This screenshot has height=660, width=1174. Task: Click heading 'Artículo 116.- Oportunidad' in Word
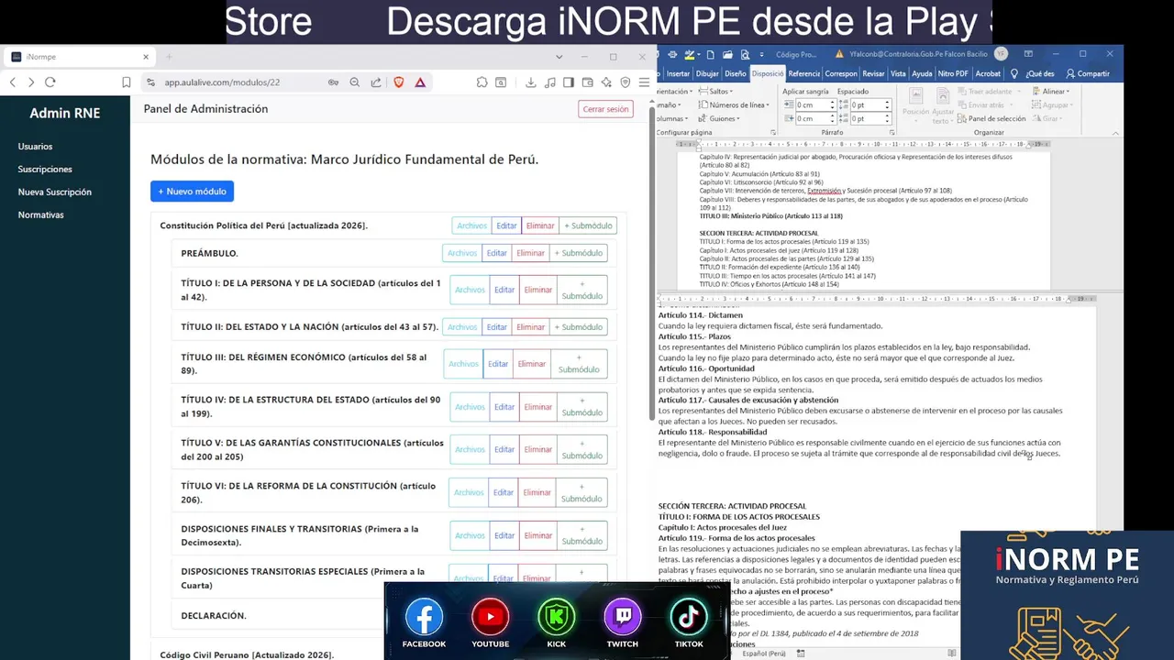706,368
